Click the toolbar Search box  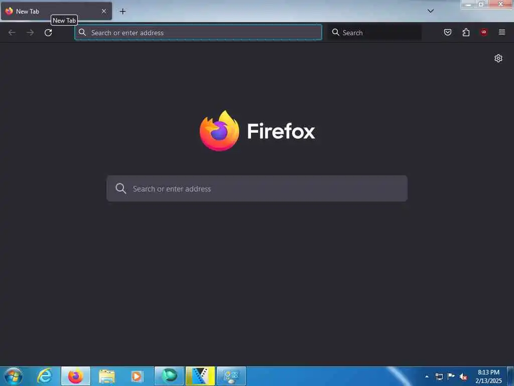tap(374, 33)
